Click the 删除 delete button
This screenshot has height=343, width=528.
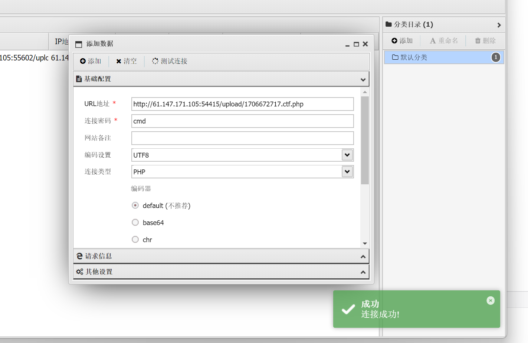pos(485,41)
